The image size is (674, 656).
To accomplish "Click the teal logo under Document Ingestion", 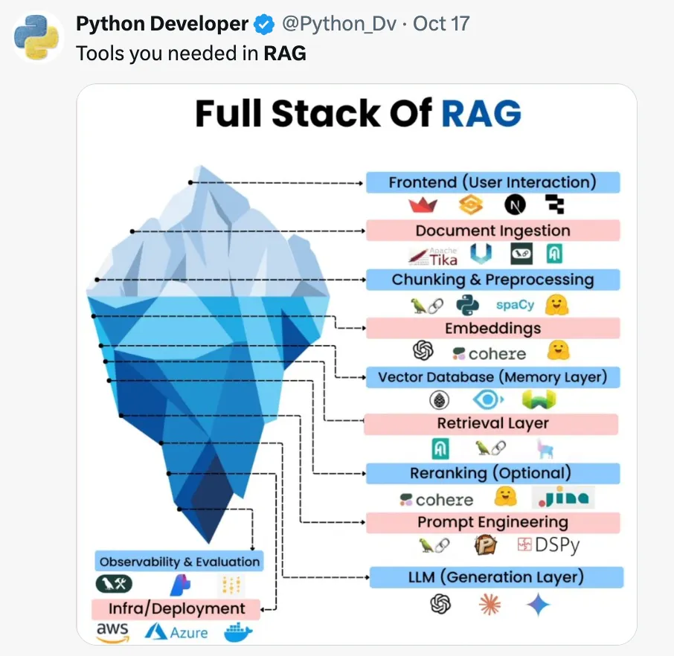I will click(554, 254).
